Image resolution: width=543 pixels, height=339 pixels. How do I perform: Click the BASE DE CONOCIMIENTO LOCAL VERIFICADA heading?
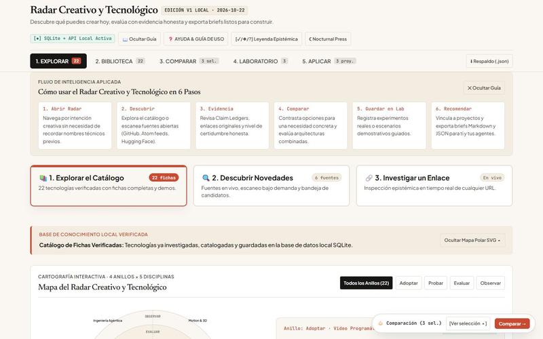(x=94, y=234)
